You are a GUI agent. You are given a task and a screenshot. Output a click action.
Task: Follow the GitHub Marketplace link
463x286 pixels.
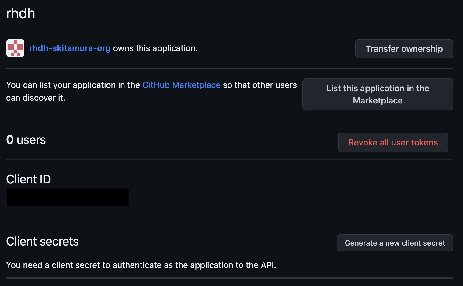tap(181, 85)
